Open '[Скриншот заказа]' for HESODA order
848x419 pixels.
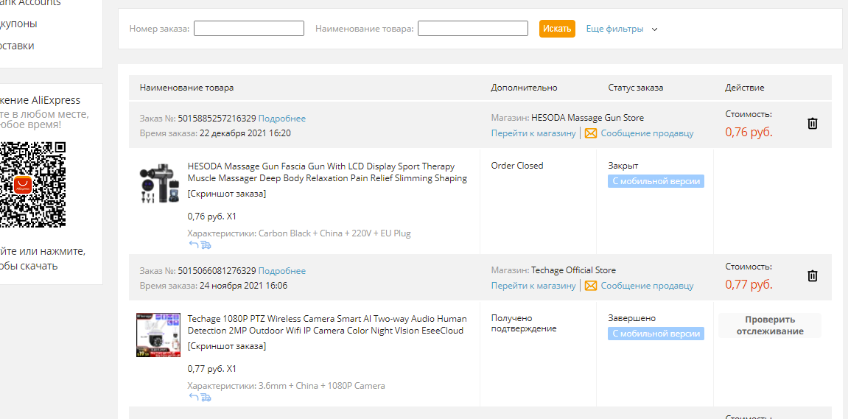[227, 194]
